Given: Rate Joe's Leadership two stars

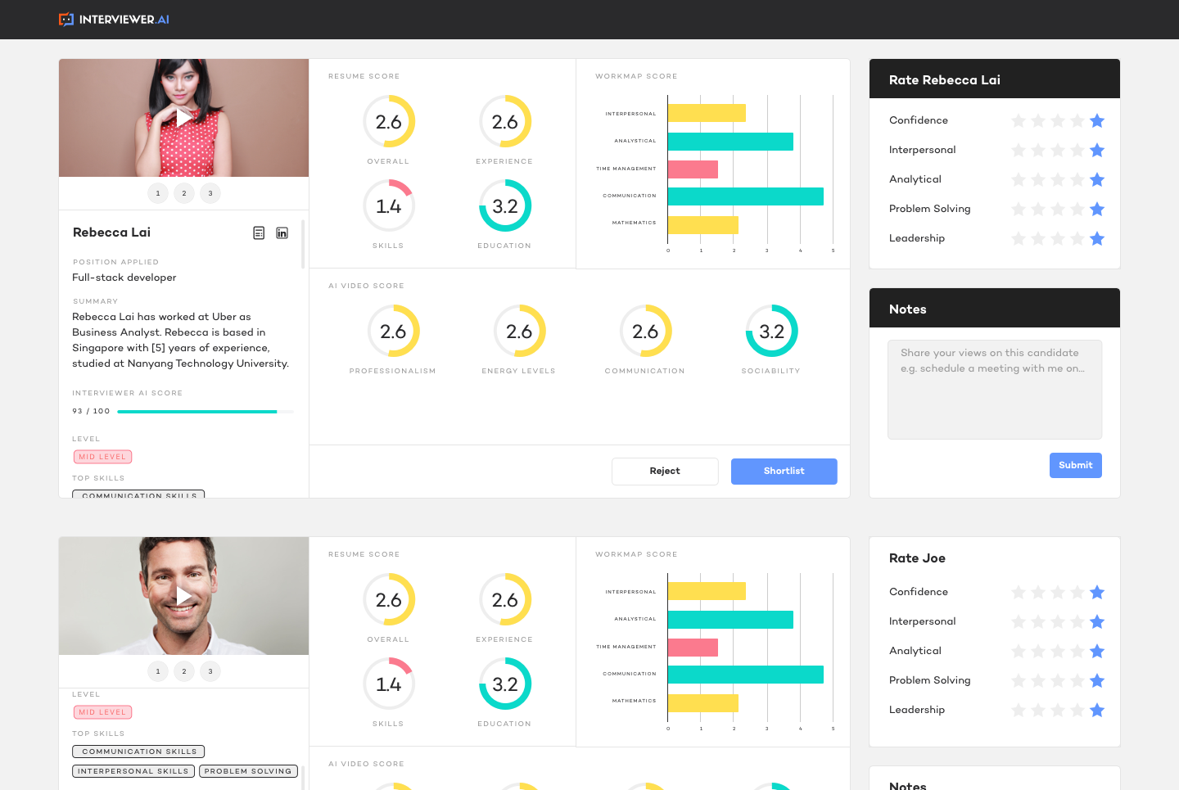Looking at the screenshot, I should [1038, 711].
